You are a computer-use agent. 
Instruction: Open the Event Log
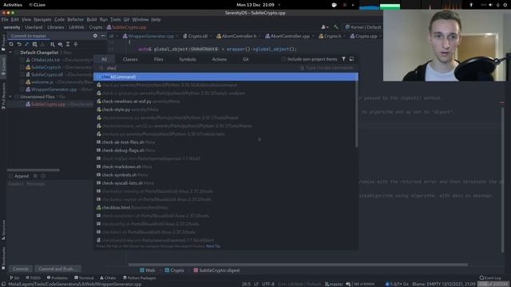click(490, 278)
